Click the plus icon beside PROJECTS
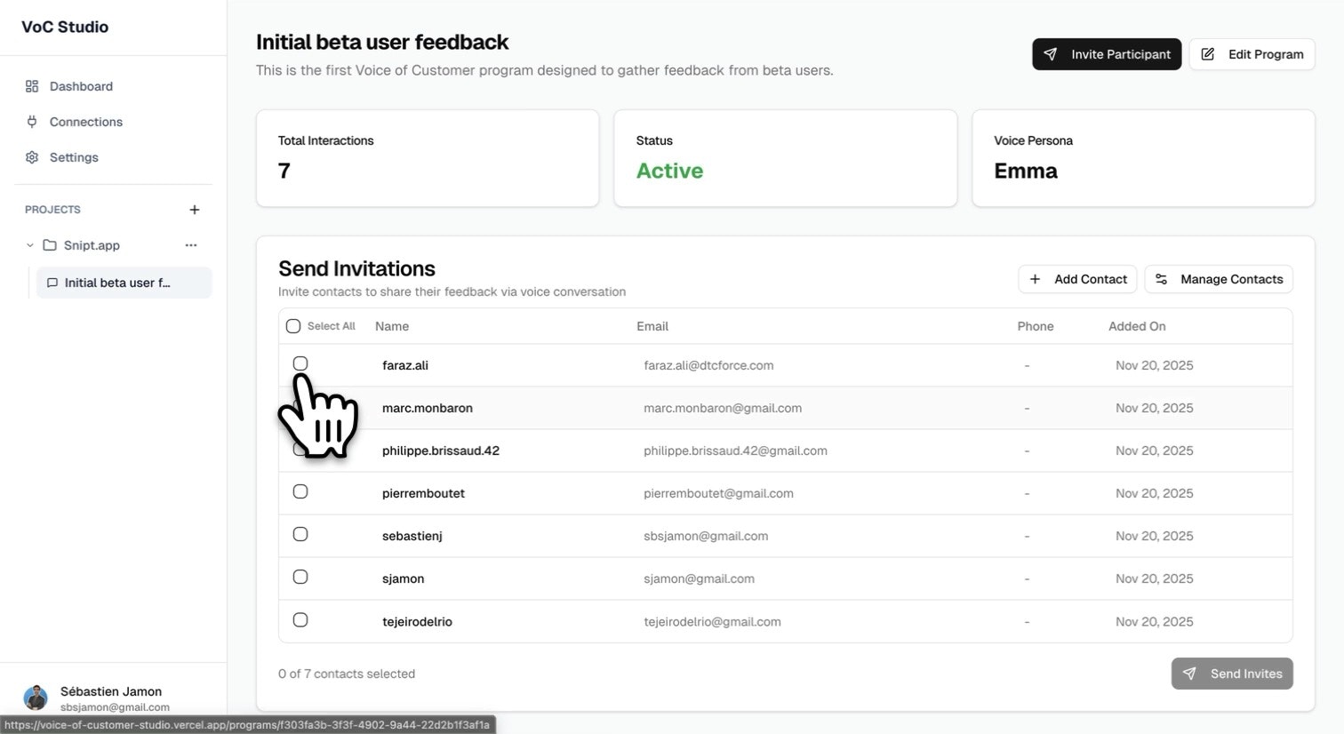 195,210
